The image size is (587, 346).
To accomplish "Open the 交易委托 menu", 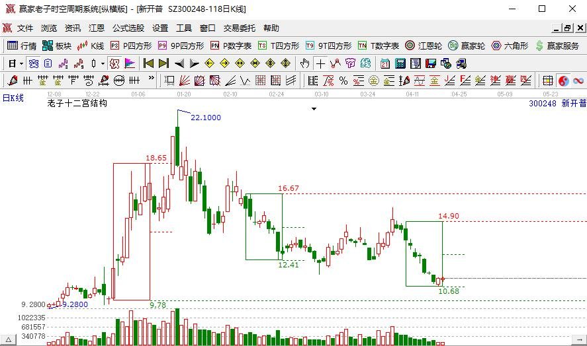I will tap(239, 28).
